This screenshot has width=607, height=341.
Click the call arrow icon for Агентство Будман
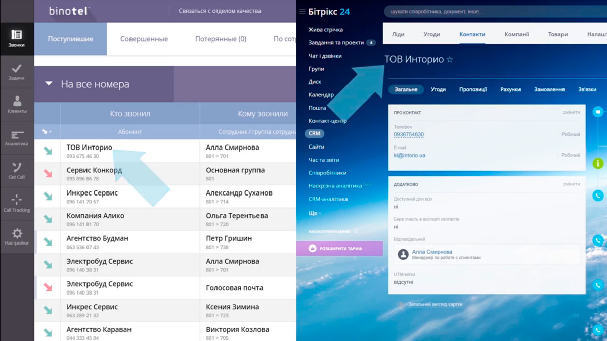click(x=48, y=241)
